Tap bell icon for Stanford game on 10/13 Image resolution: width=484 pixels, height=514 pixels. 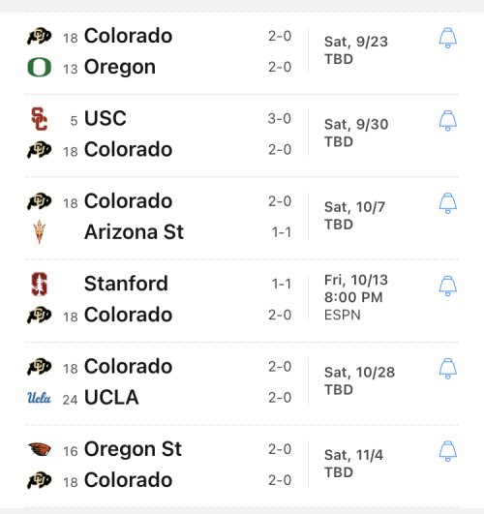[x=447, y=286]
